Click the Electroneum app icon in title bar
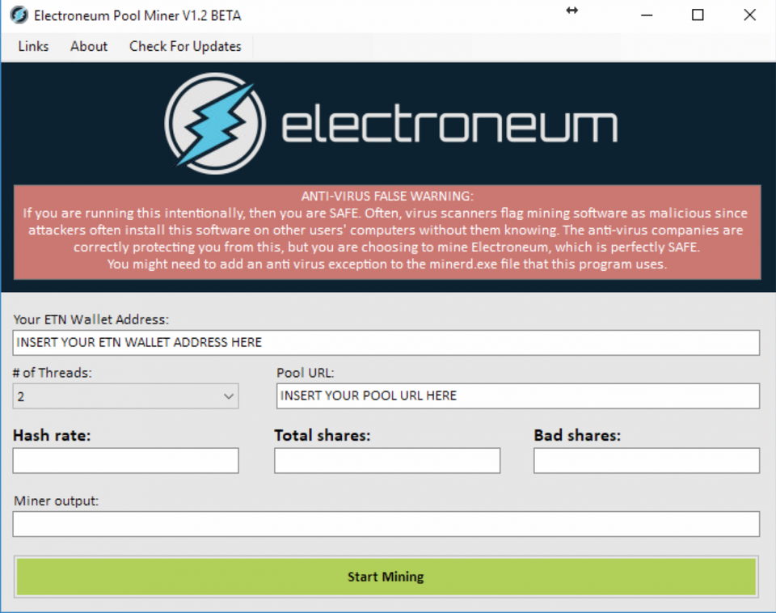776x613 pixels. pyautogui.click(x=19, y=15)
